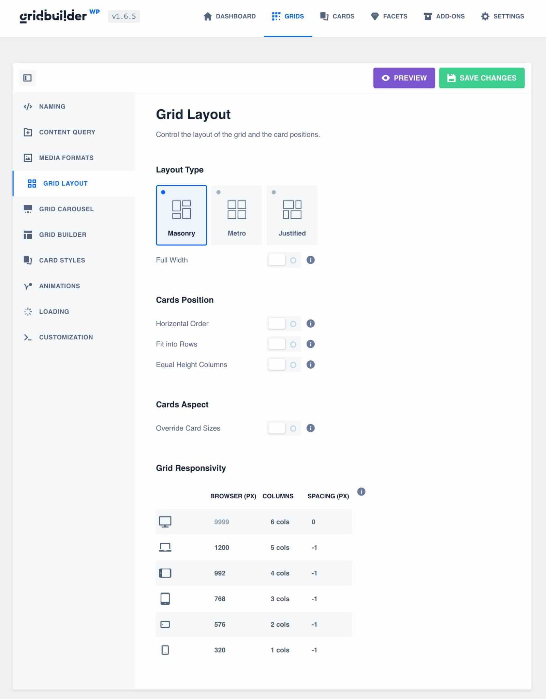Edit the 2 cols columns field
The image size is (546, 699).
tap(280, 624)
